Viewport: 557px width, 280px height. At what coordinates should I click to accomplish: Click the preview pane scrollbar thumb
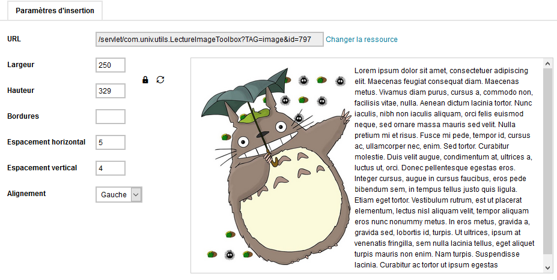click(x=547, y=161)
